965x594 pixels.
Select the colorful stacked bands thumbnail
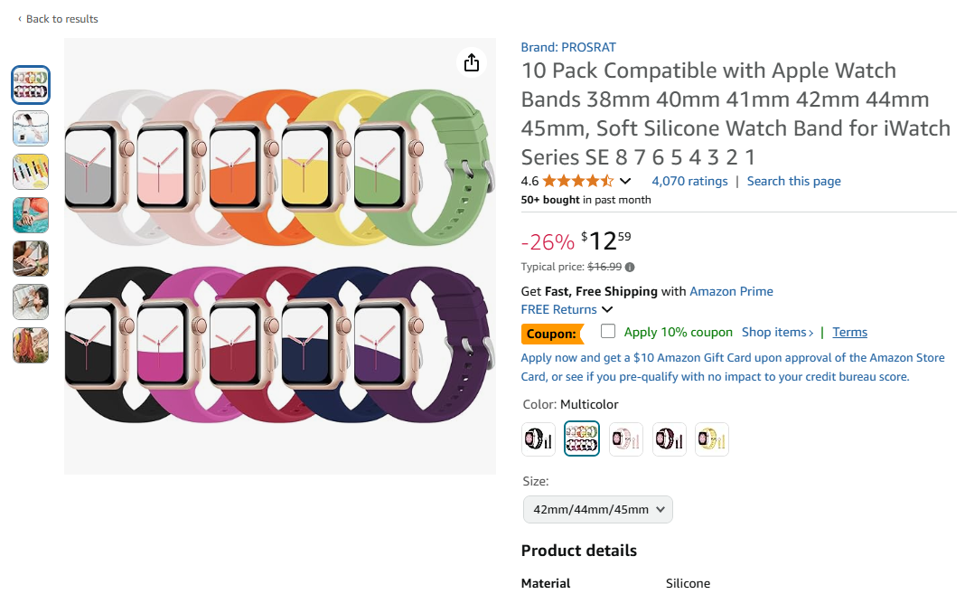[30, 172]
